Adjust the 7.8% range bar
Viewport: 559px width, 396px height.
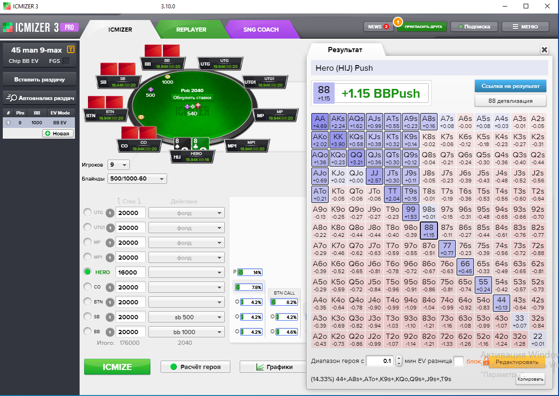click(249, 288)
